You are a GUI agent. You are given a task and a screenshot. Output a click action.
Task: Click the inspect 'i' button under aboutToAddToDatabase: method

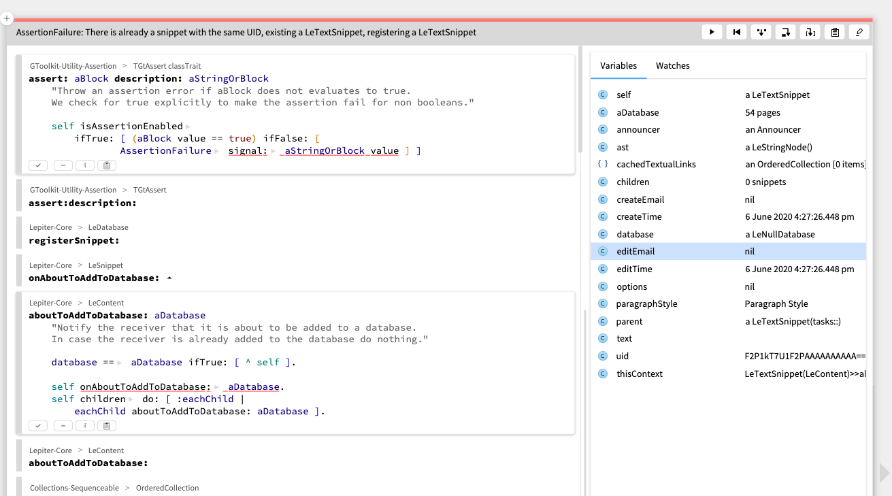coord(84,426)
